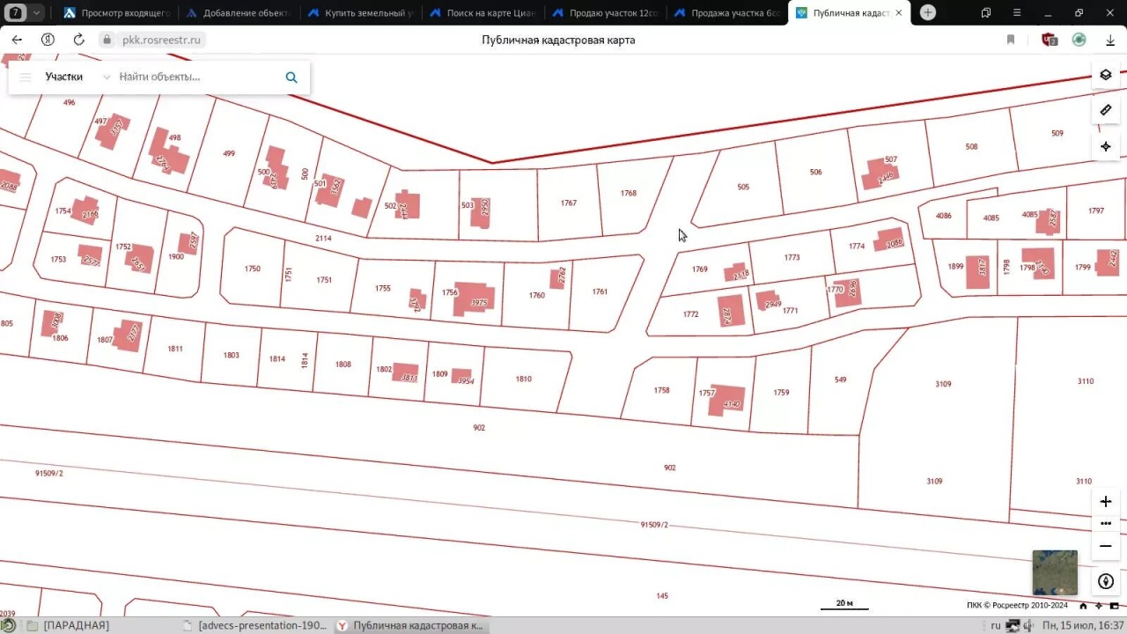
Task: Zoom out with the minus button
Action: coord(1106,546)
